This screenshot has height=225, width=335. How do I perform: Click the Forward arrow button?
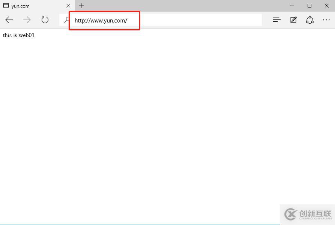(27, 20)
